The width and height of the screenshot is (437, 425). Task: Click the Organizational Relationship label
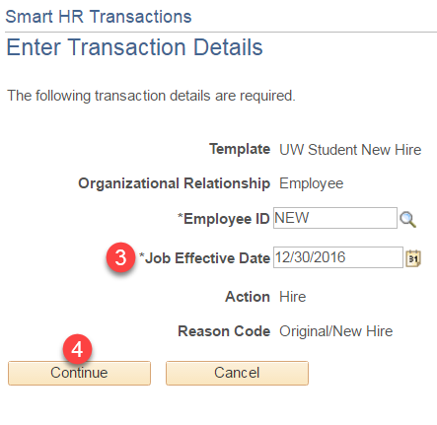[x=174, y=183]
